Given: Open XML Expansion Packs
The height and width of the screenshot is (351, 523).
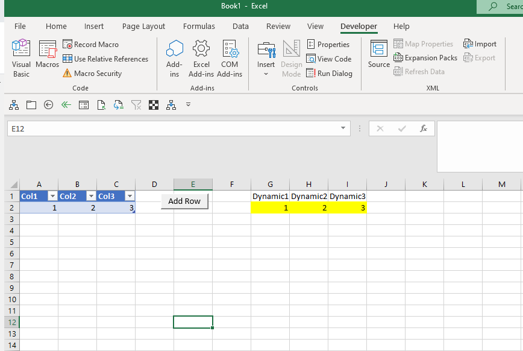Looking at the screenshot, I should pos(425,58).
